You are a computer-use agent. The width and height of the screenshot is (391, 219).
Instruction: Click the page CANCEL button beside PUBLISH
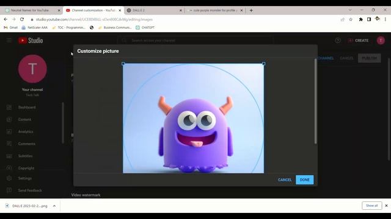[x=346, y=58]
